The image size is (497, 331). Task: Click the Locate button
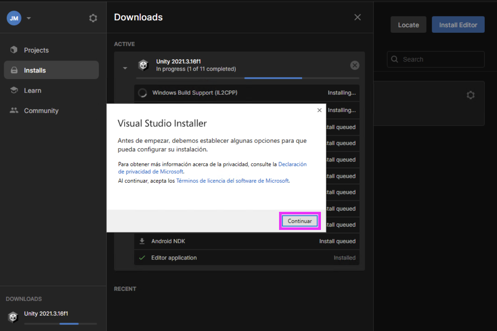pos(408,25)
